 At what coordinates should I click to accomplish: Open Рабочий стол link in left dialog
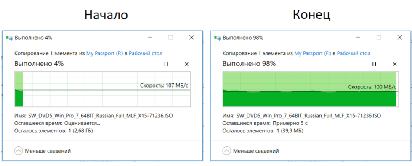146,54
